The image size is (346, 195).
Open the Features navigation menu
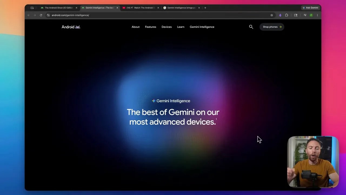151,27
